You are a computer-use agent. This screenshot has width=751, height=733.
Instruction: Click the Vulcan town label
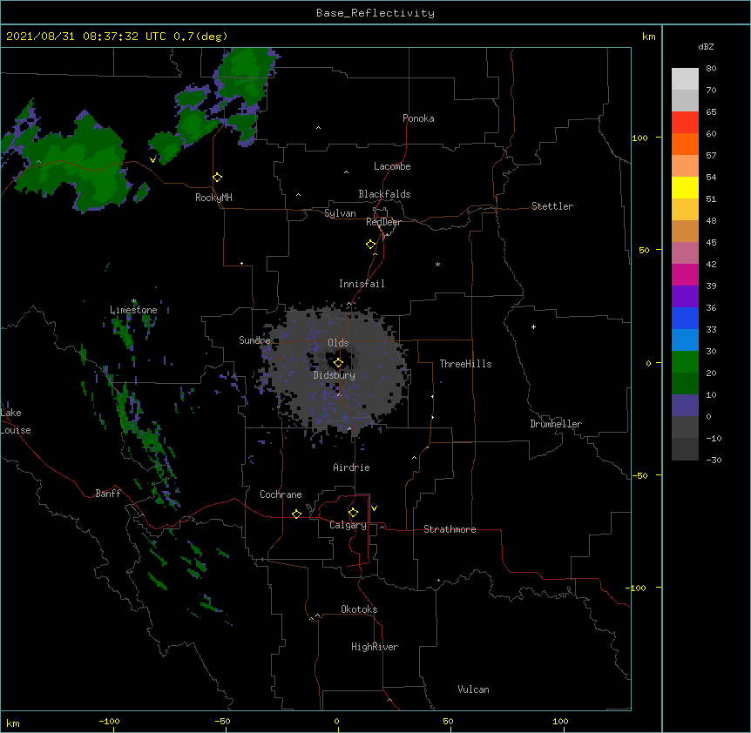473,689
